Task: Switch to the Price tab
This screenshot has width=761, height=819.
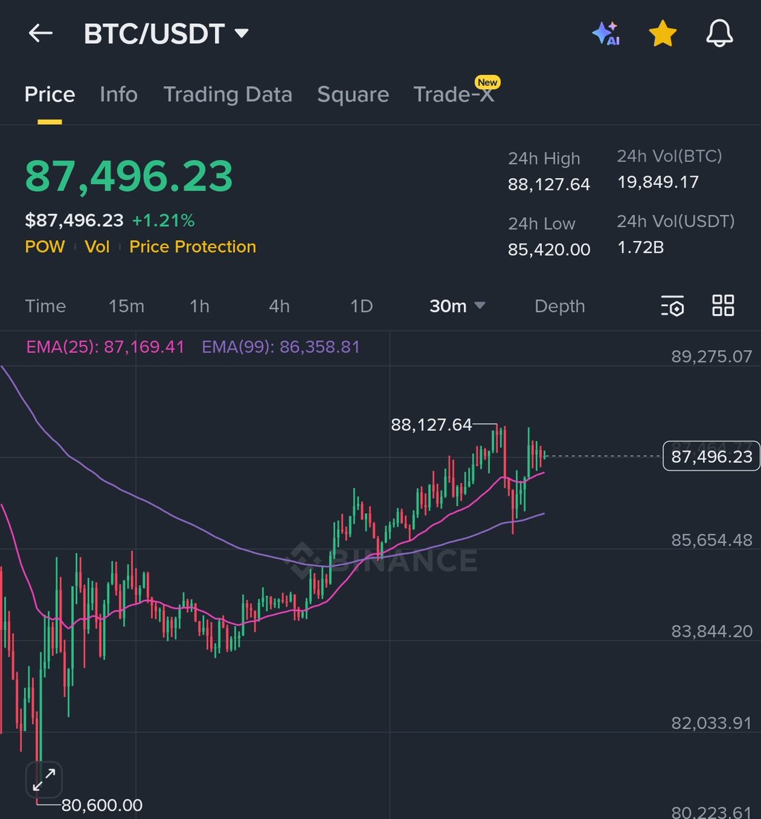Action: coord(50,94)
